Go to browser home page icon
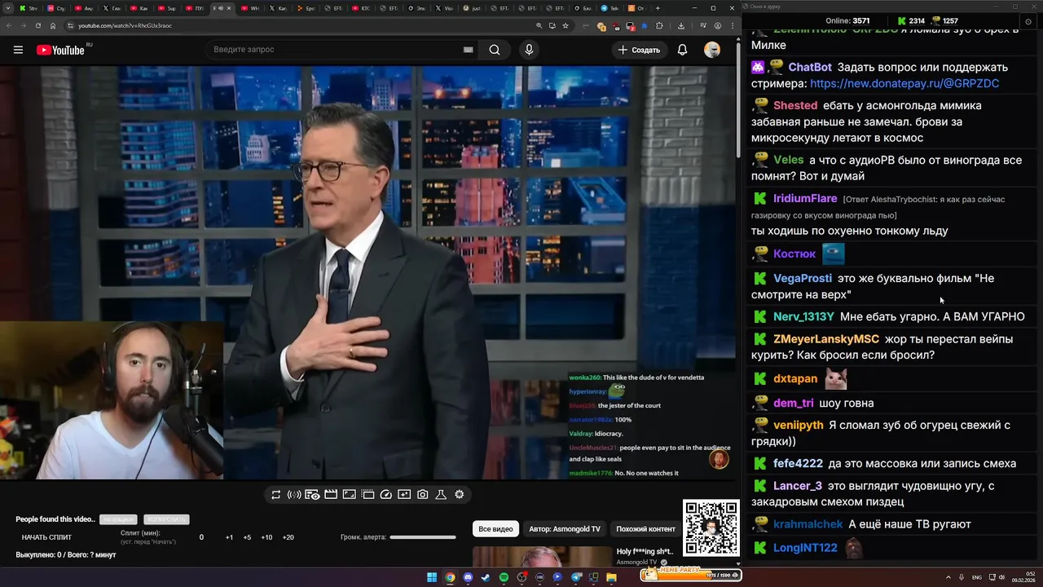 pyautogui.click(x=53, y=25)
